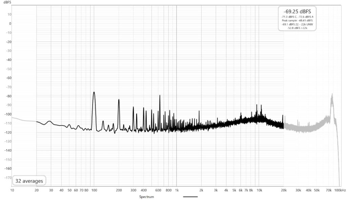This screenshot has height=200, width=347.
Task: Click the 22 - 22k UNW level reading
Action: tap(297, 24)
